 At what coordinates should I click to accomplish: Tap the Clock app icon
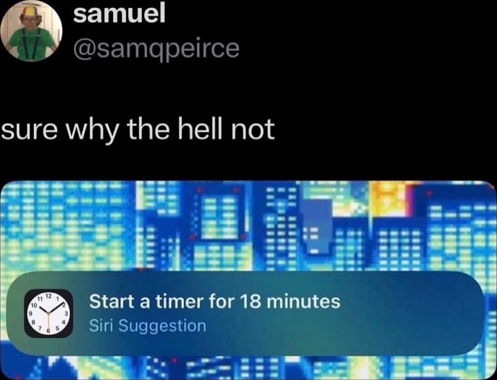pos(48,313)
